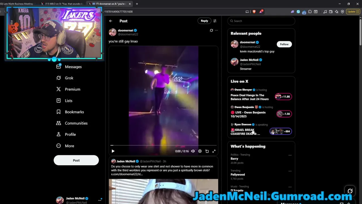Open Profile in the sidebar
This screenshot has width=362, height=204.
coord(66,135)
